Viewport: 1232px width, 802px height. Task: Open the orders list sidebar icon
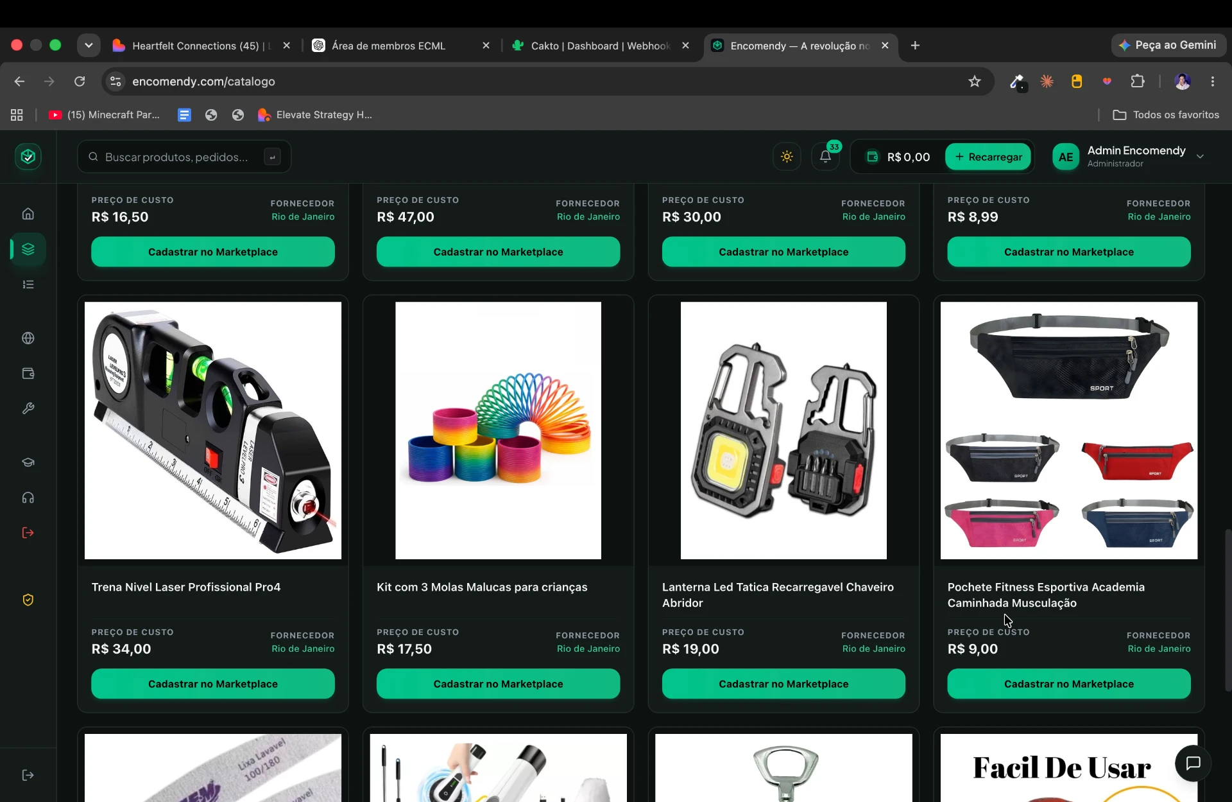tap(28, 284)
